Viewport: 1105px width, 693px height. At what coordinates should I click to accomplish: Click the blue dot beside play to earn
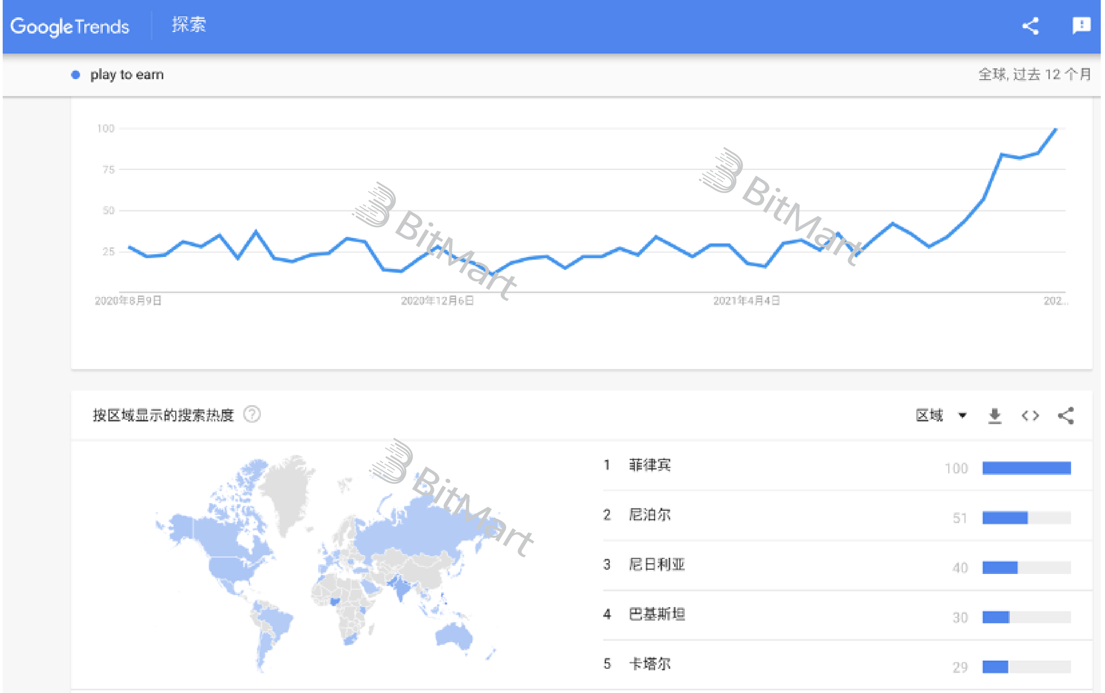coord(75,75)
